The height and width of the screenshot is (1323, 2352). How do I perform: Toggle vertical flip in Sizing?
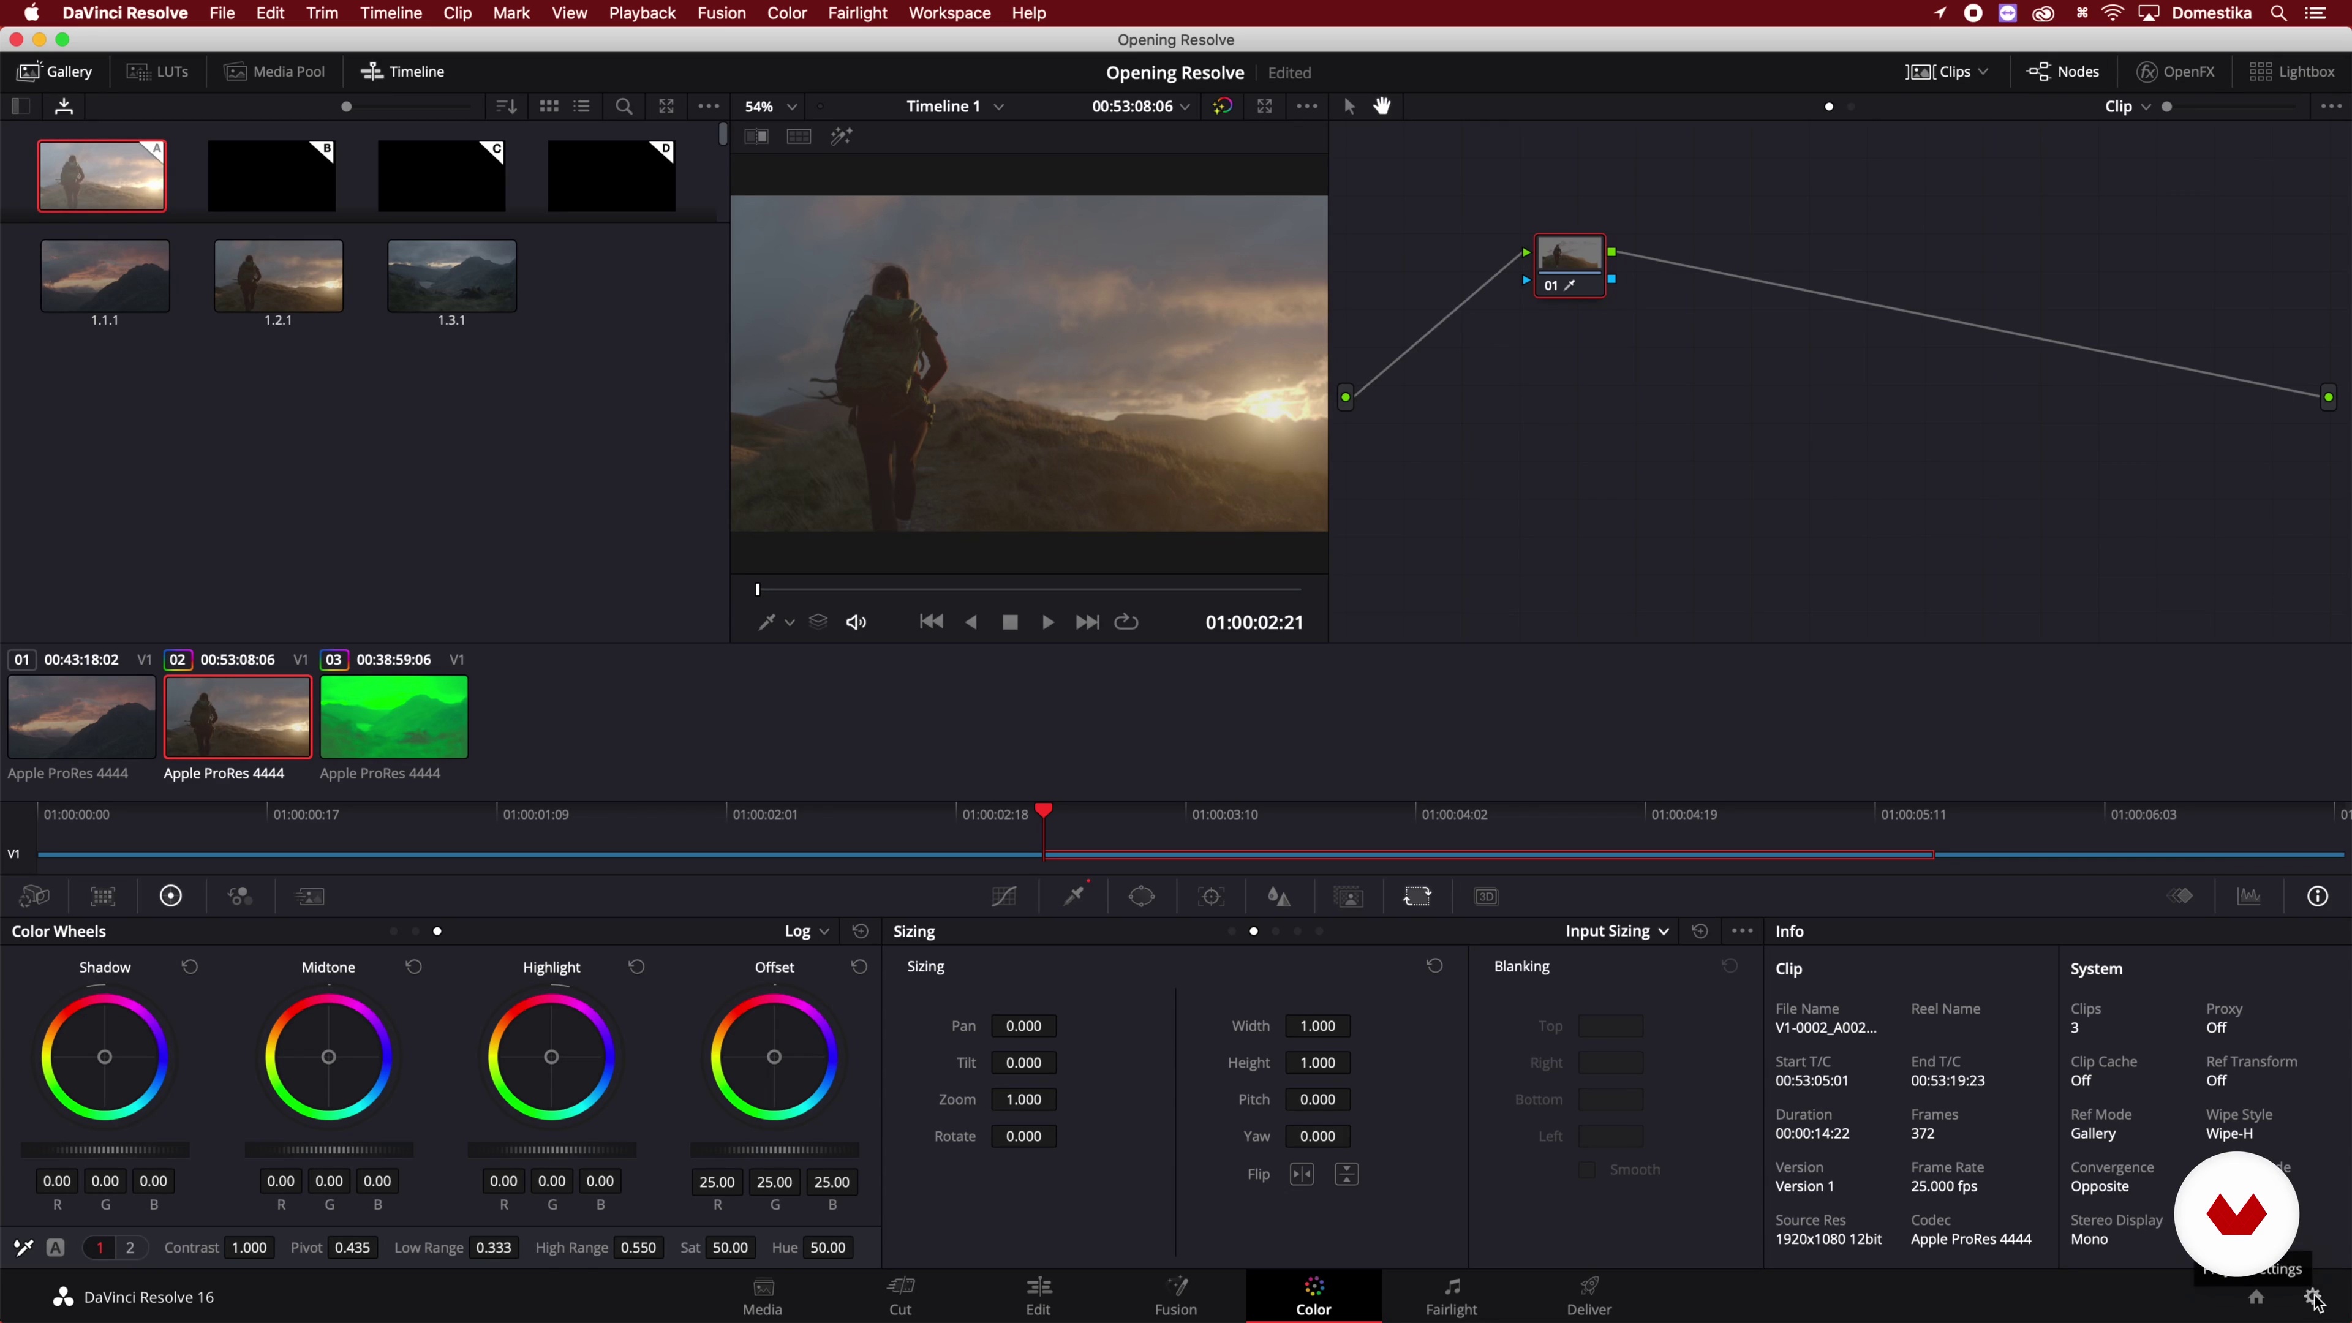click(1347, 1174)
